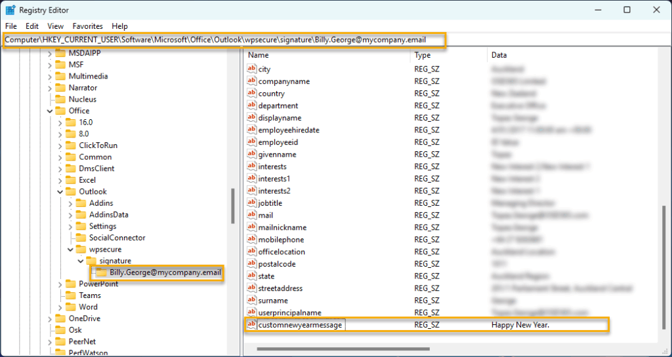
Task: Select the mailnickname value name
Action: pyautogui.click(x=282, y=227)
